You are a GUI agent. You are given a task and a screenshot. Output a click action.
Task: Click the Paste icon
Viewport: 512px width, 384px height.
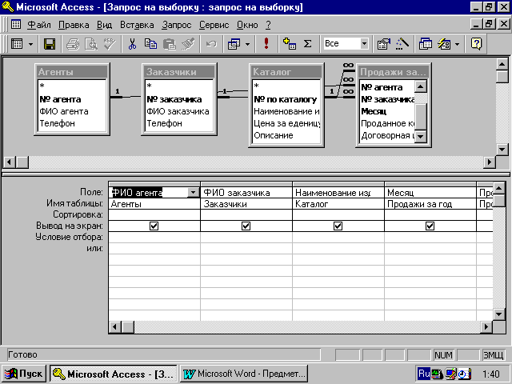coord(170,44)
